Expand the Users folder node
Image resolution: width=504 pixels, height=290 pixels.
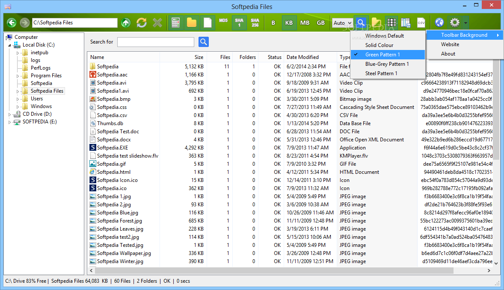18,99
